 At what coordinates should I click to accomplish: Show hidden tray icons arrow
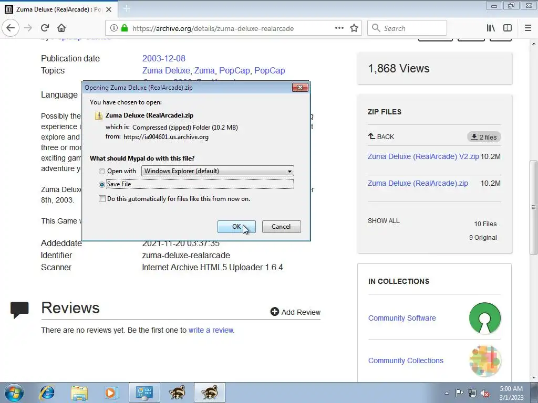coord(447,393)
